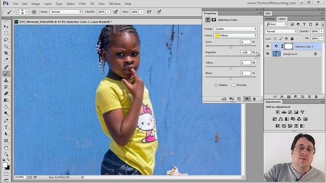Adjust the Yellow slider handle
Viewport: 326px width, 183px height.
click(231, 68)
